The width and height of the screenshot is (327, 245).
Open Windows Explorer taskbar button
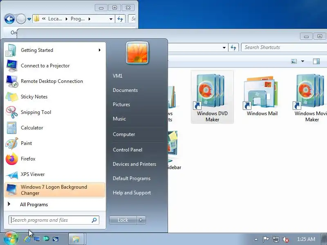click(x=76, y=239)
